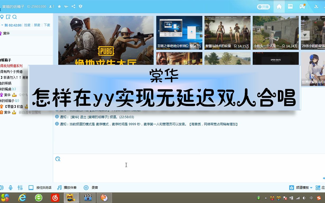The height and width of the screenshot is (203, 325).
Task: Click the airplane icon beside the channel ID
Action: (66, 6)
